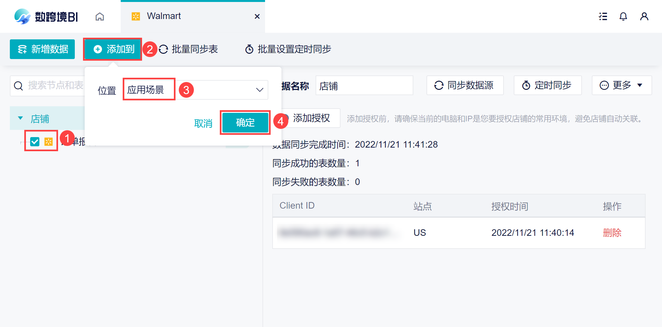
Task: Click the search magnifier icon
Action: click(18, 86)
